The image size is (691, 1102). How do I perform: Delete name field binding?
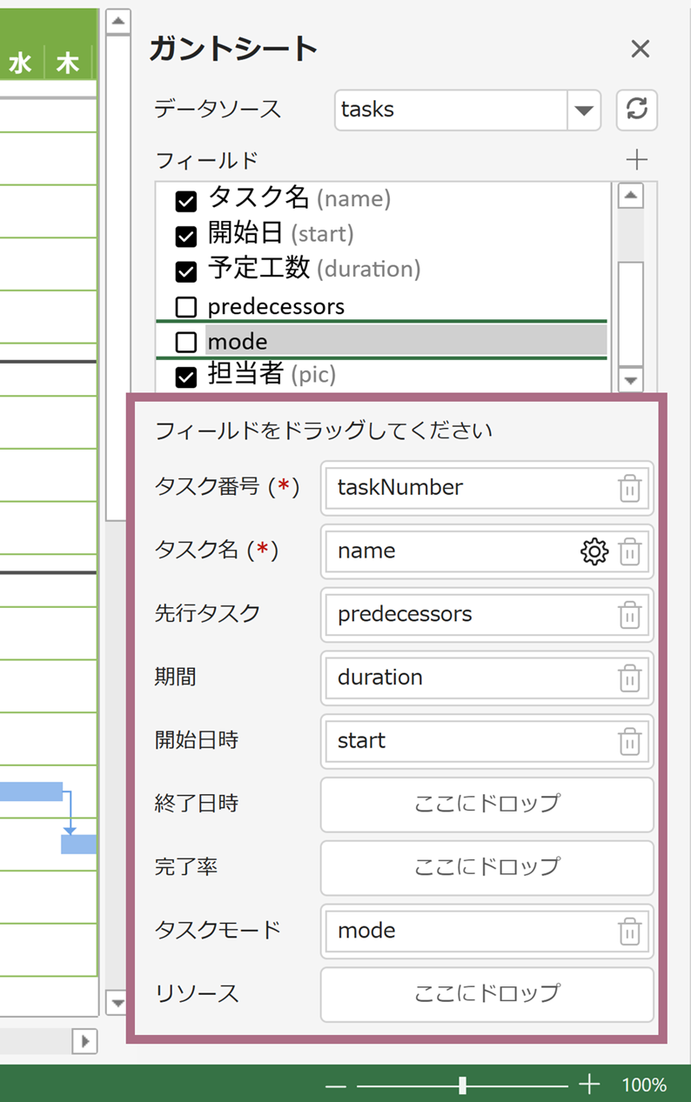click(x=629, y=551)
